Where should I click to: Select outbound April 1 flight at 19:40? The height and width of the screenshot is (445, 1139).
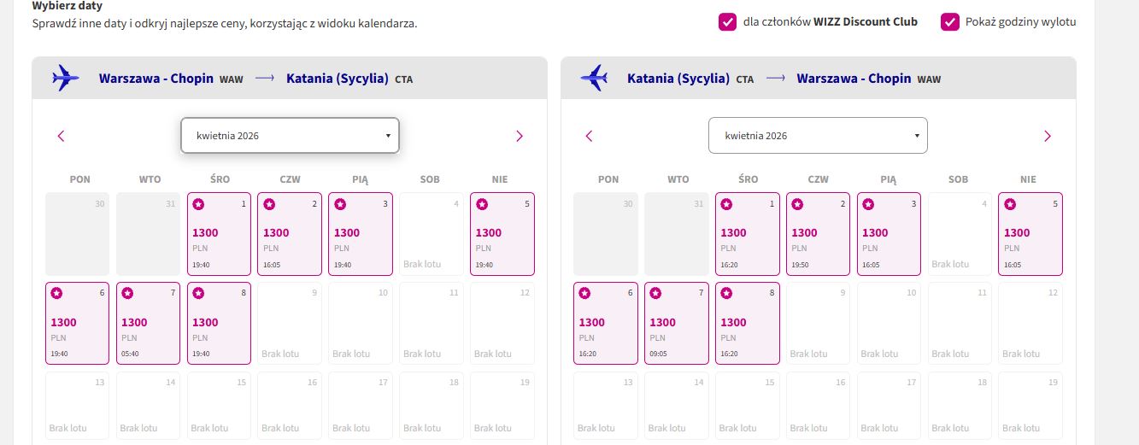[219, 234]
